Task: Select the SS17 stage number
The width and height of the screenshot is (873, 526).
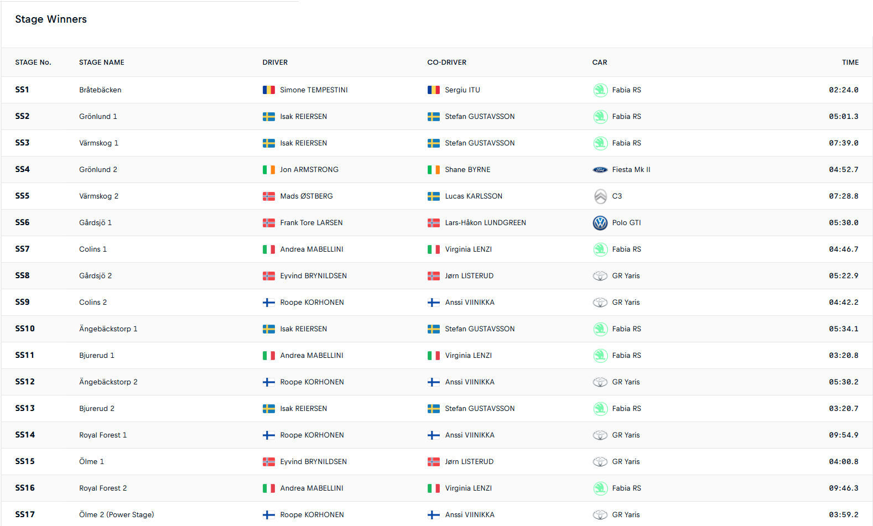Action: 25,514
